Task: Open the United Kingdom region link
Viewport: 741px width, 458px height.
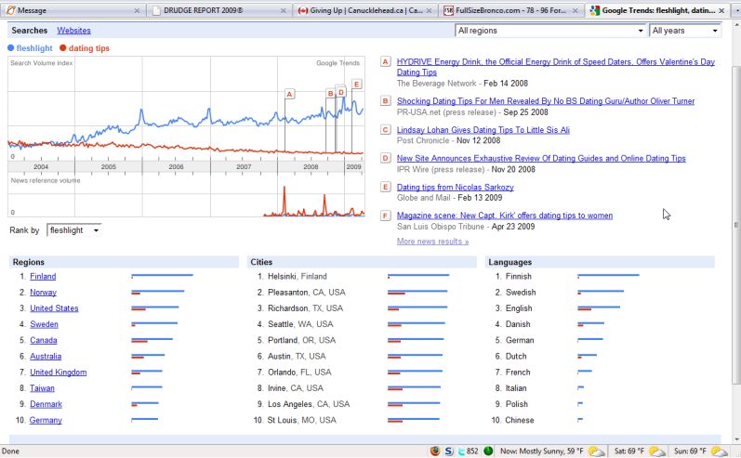Action: tap(59, 372)
